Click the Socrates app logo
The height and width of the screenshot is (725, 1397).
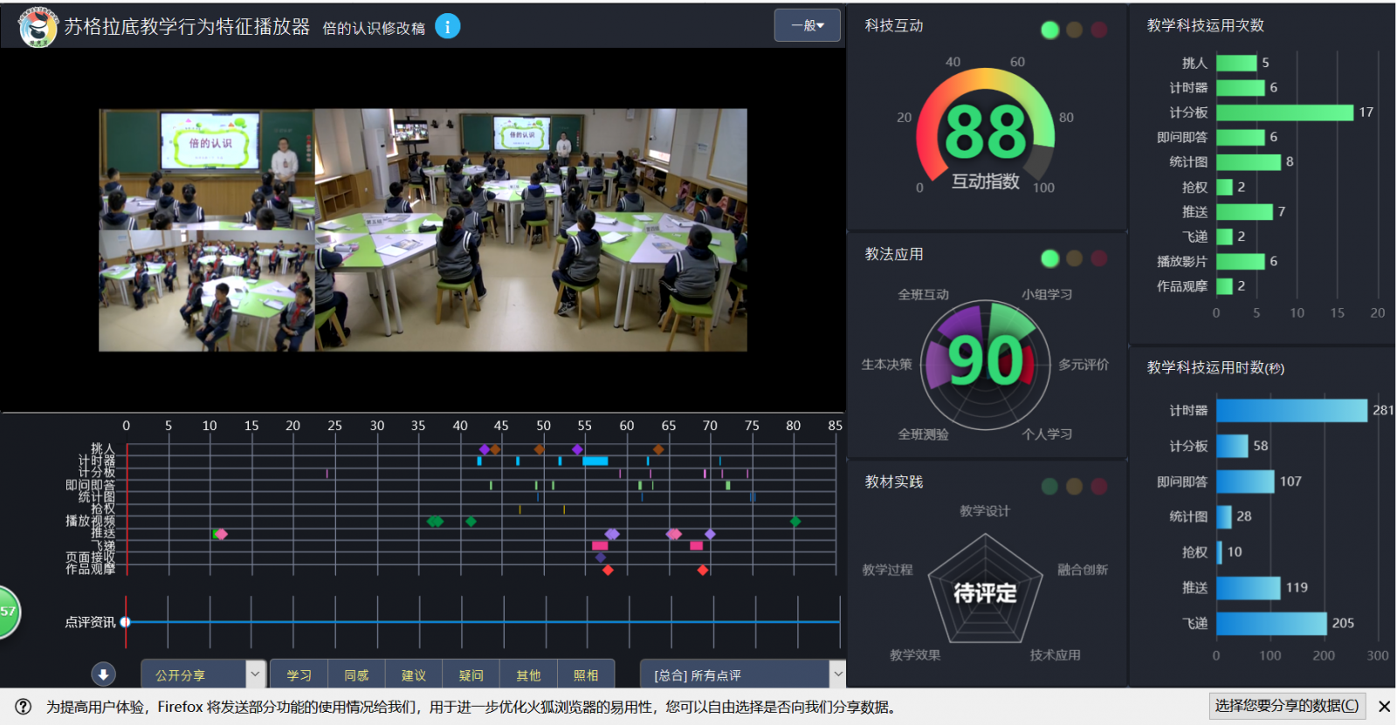click(38, 27)
